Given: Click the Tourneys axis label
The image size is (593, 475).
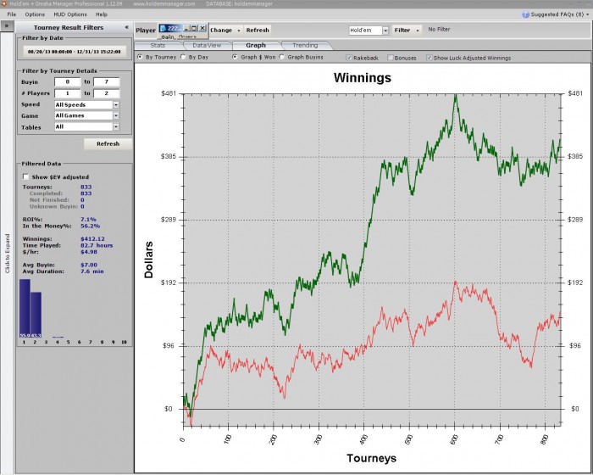Looking at the screenshot, I should click(x=371, y=458).
